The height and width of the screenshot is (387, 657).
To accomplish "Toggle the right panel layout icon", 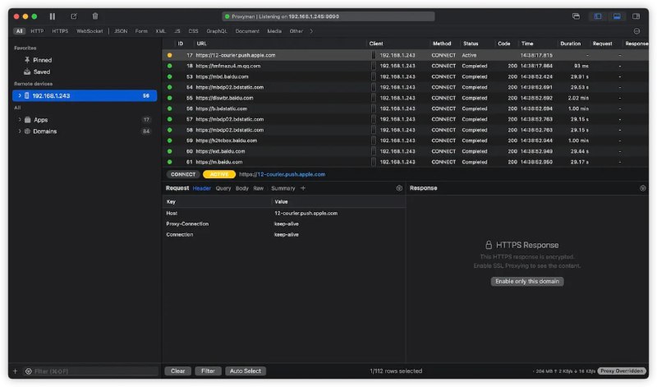I will point(636,16).
